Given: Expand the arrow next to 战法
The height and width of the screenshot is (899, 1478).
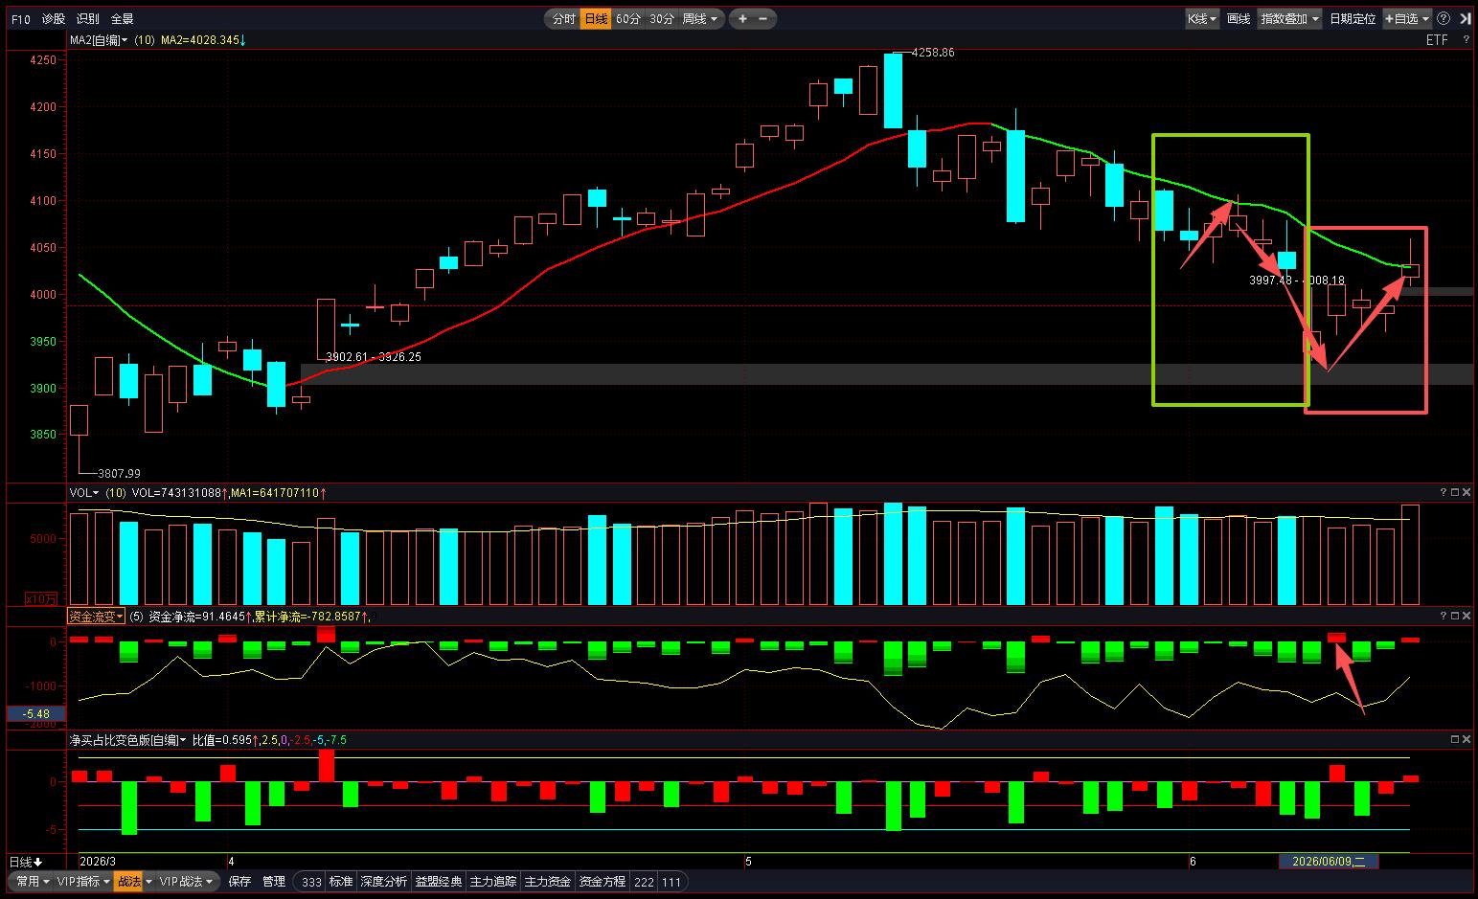Looking at the screenshot, I should coord(148,881).
